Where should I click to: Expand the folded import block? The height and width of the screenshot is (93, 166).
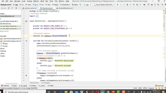37,16
